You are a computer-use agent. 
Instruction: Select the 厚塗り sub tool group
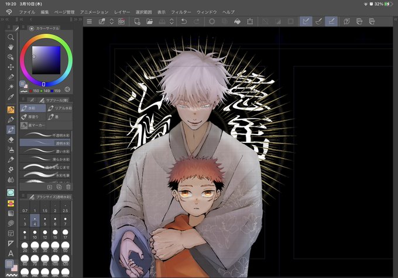pyautogui.click(x=33, y=117)
